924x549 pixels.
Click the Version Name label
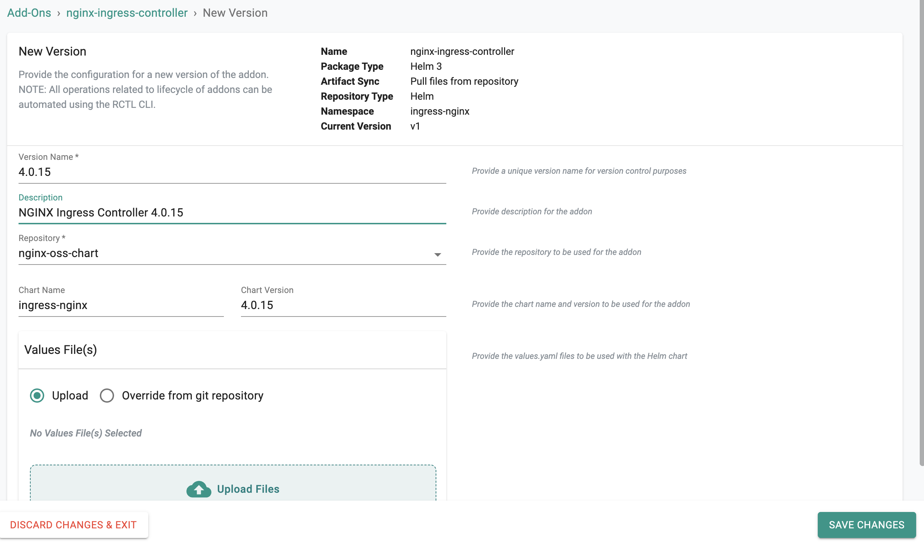tap(48, 157)
